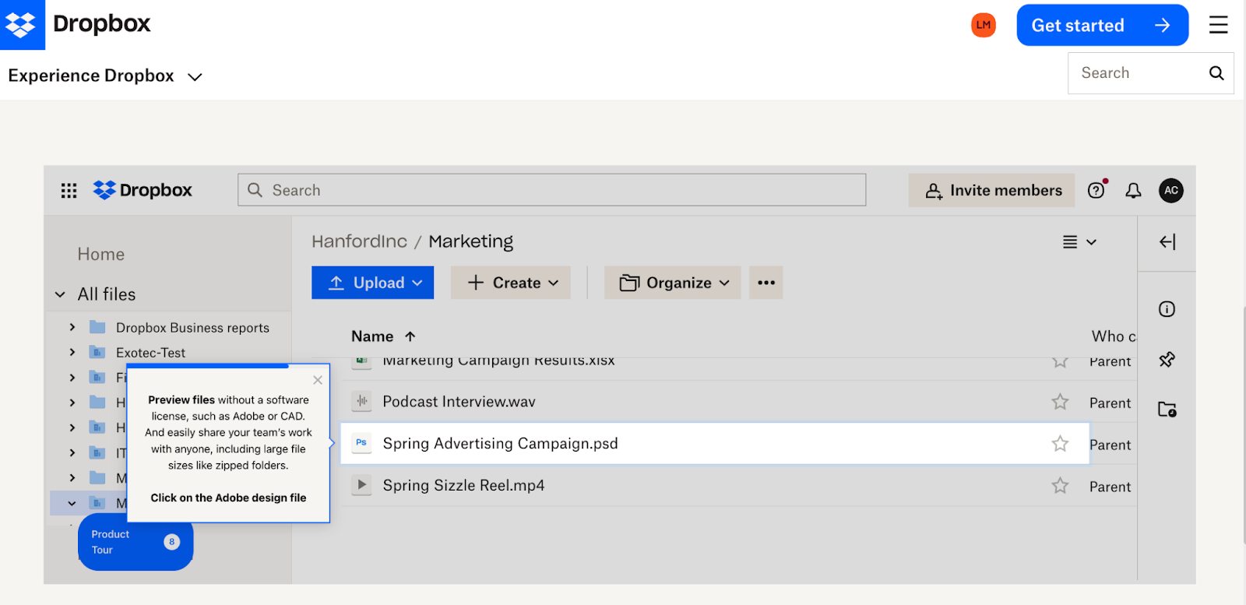Open the info details icon

pos(1167,309)
